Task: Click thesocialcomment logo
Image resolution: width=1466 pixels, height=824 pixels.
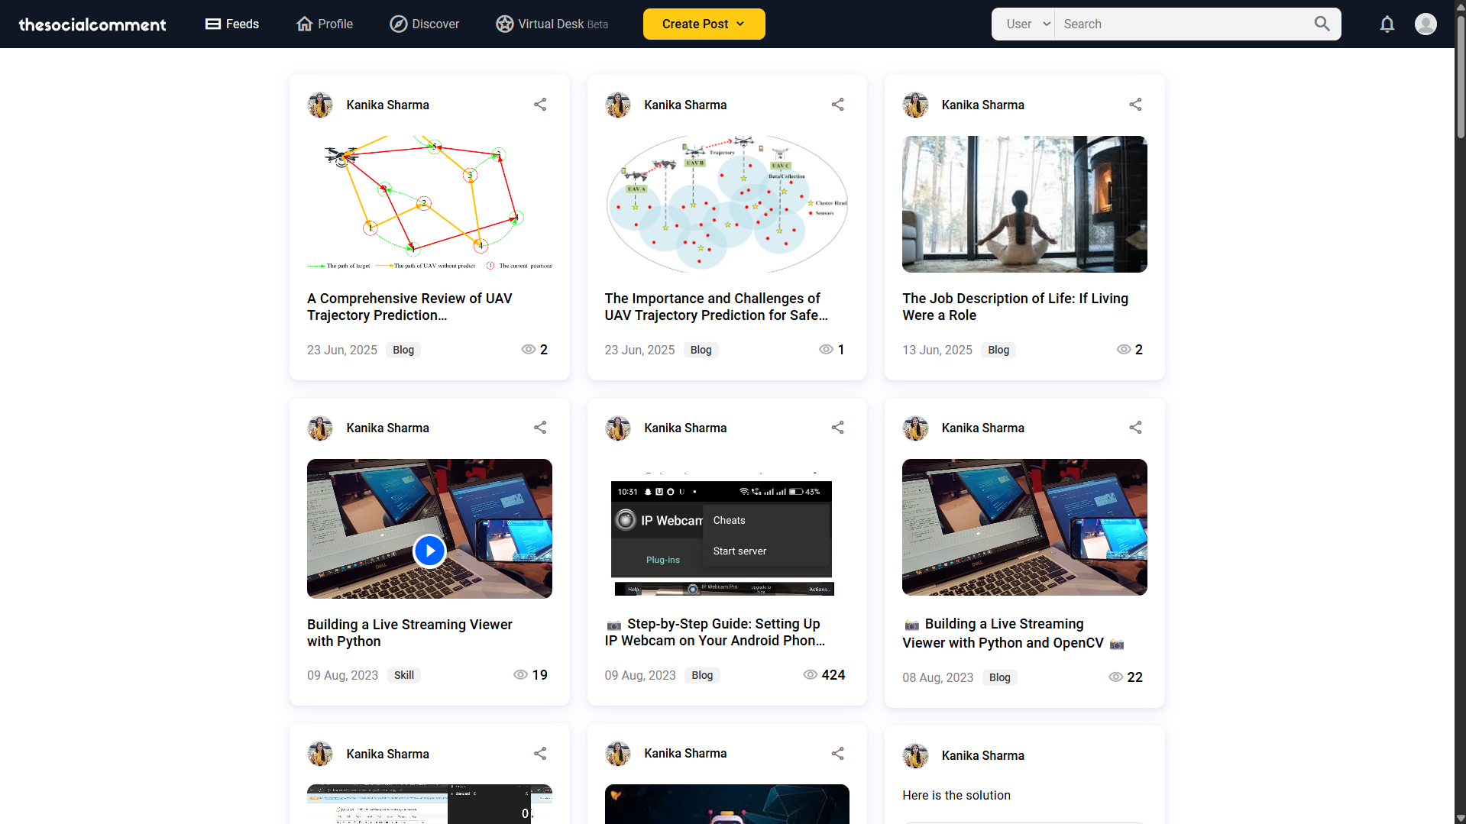Action: (92, 24)
